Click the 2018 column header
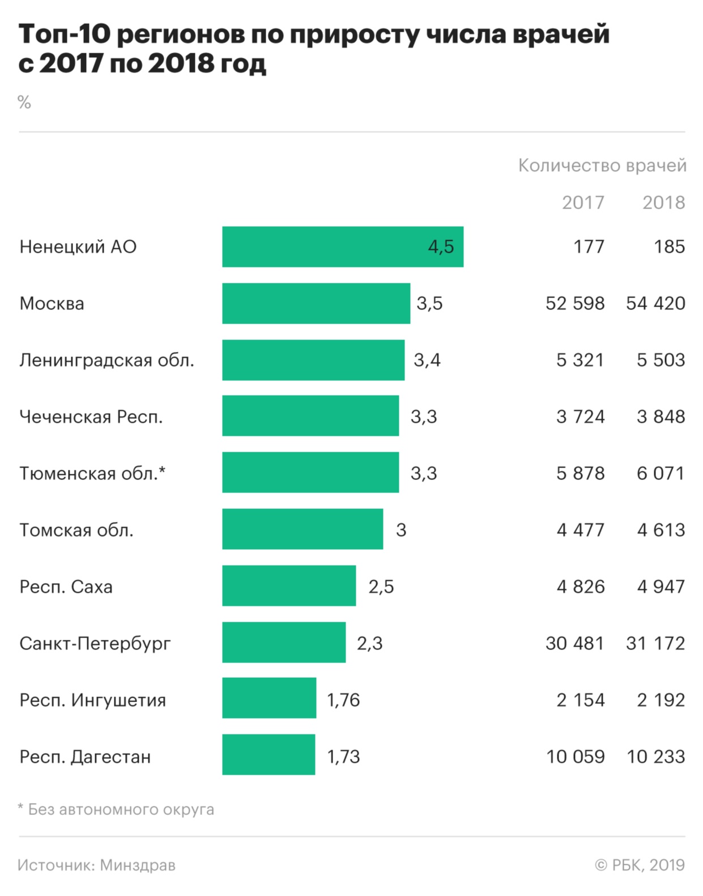Viewport: 703px width, 896px height. pyautogui.click(x=663, y=202)
